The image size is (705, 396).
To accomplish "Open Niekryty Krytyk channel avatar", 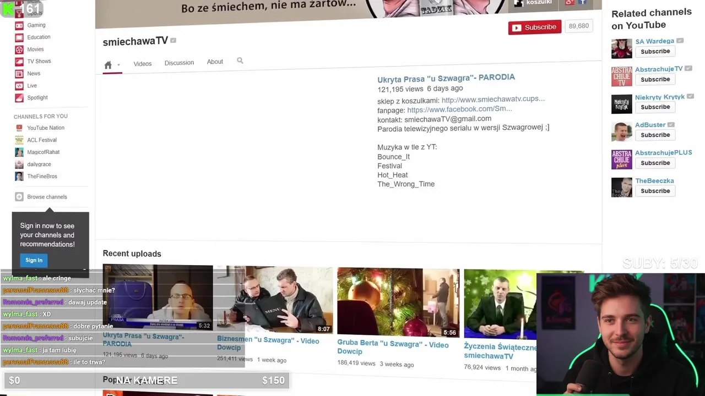I will point(622,104).
